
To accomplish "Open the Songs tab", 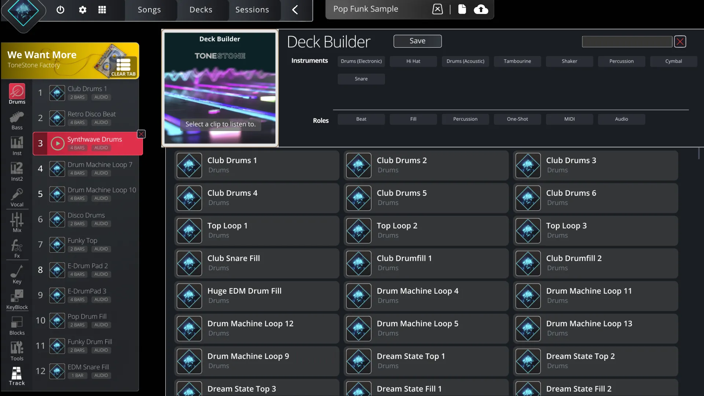I will 149,10.
